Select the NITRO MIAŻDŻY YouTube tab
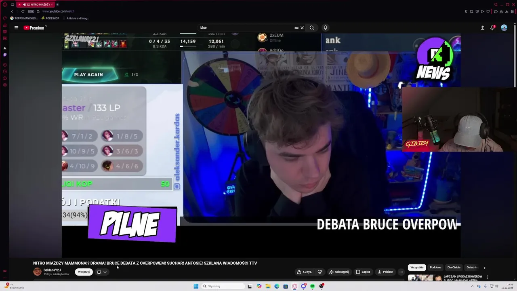The width and height of the screenshot is (517, 291). (x=35, y=4)
